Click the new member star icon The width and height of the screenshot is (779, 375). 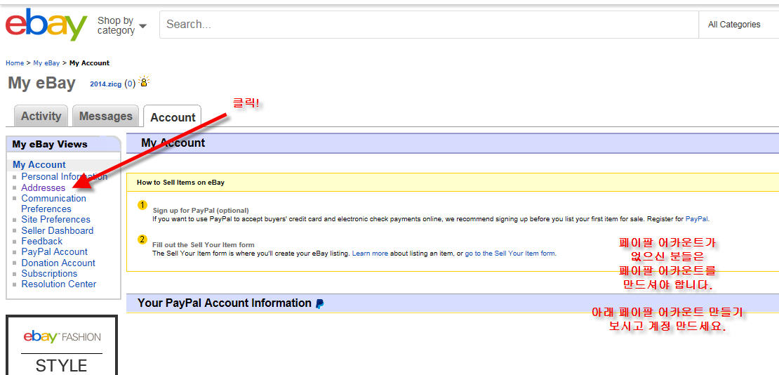coord(144,81)
